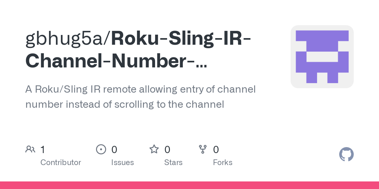Open the Roku-Sling-IR-Channel-Number repository title
Image resolution: width=379 pixels, height=189 pixels.
coord(181,39)
